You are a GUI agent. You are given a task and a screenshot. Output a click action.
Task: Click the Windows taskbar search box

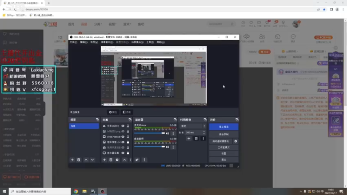[x=40, y=192]
